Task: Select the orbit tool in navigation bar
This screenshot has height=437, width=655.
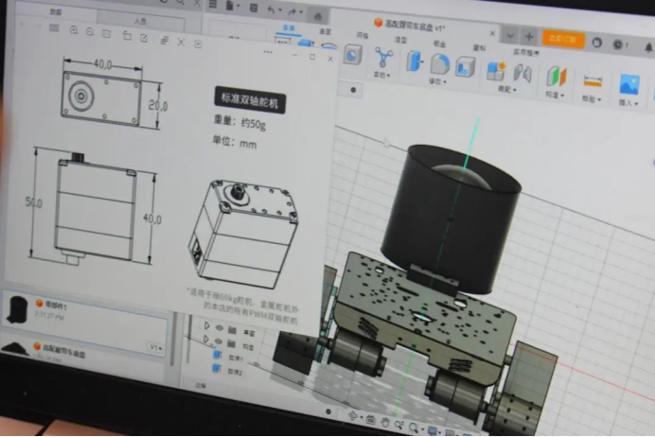Action: coord(352,416)
